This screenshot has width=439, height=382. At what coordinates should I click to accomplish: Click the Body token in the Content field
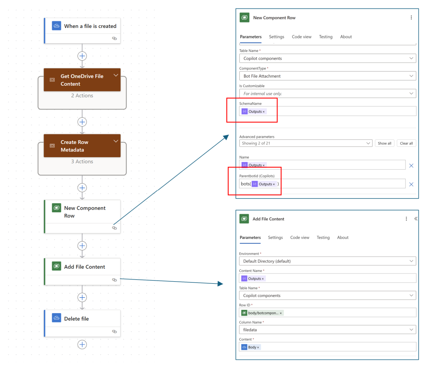250,347
